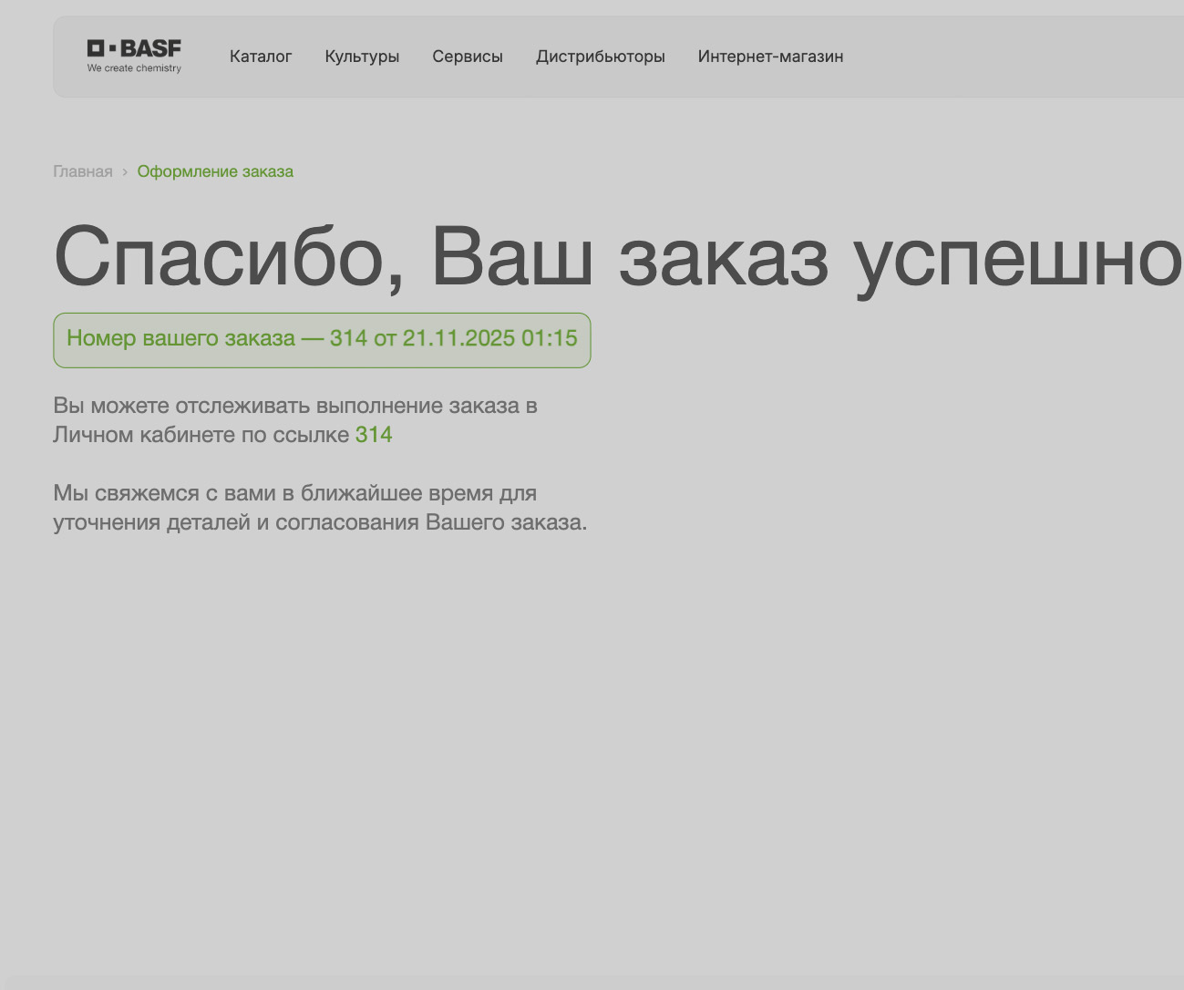
Task: Open the Сервисы navigation item
Action: 468,57
